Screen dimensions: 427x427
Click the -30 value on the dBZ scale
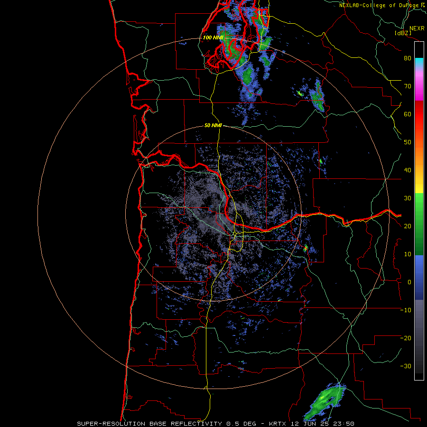[406, 366]
